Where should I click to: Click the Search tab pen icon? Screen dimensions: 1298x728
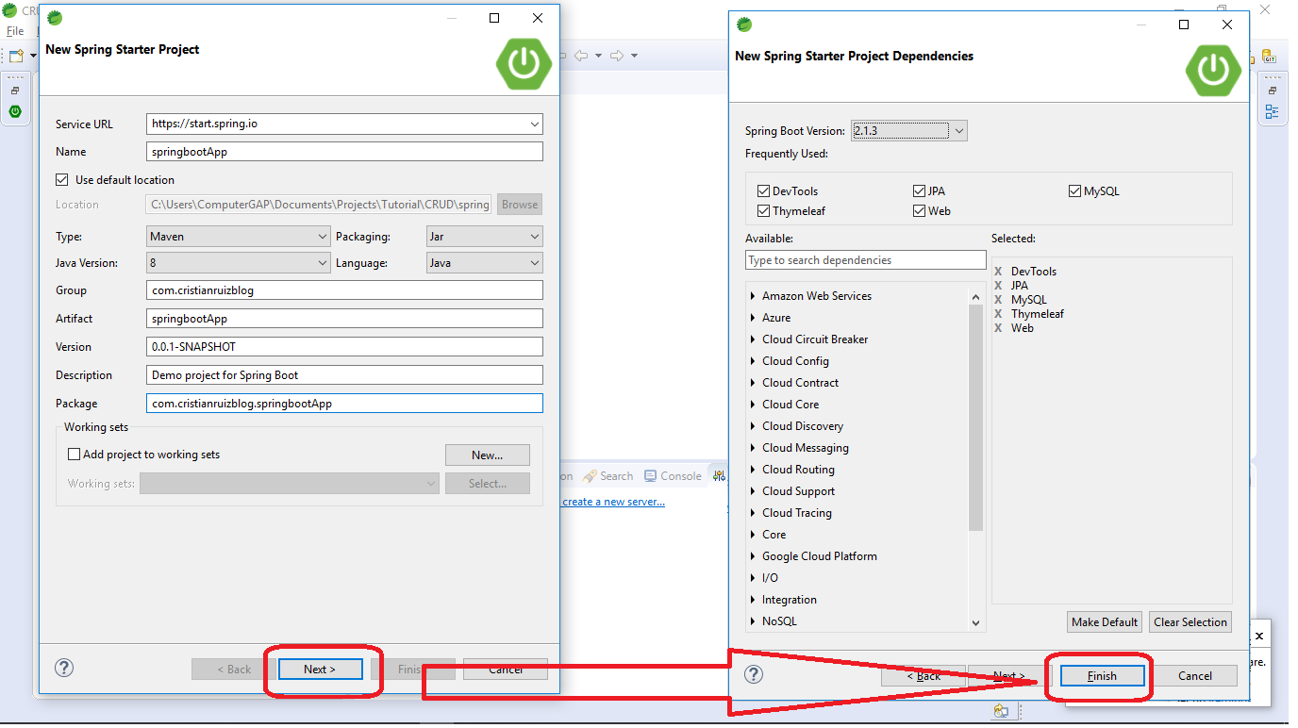click(590, 476)
